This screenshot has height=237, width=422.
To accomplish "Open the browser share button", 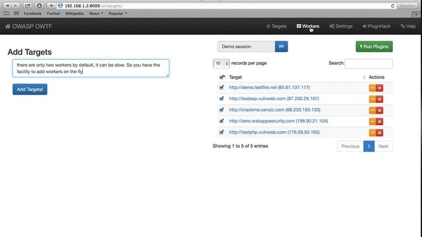I will coord(28,6).
